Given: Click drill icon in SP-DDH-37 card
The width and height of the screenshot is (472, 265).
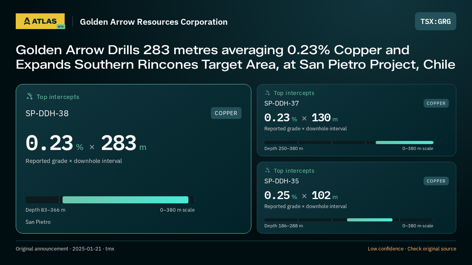Looking at the screenshot, I should click(x=267, y=93).
